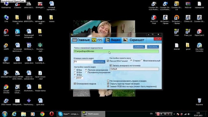
Task: Select the 60 fps radio button
Action: (x=75, y=70)
